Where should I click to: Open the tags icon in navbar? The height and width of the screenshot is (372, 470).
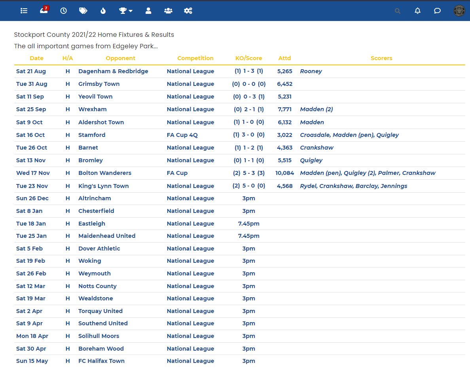83,11
